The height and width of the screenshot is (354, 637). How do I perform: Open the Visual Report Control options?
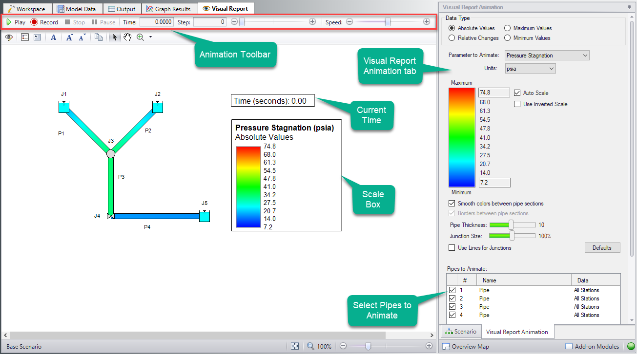coord(8,37)
